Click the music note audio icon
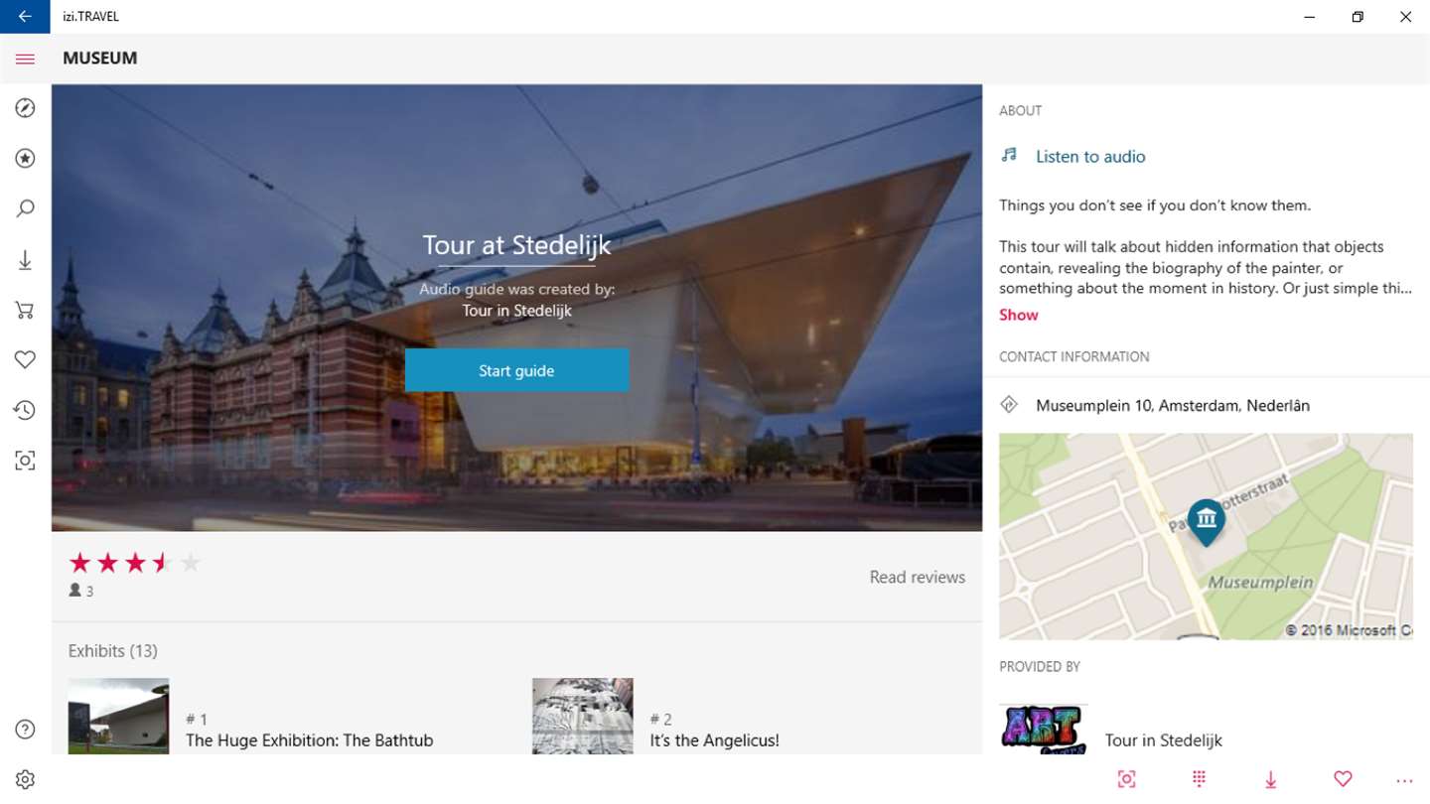 tap(1009, 155)
